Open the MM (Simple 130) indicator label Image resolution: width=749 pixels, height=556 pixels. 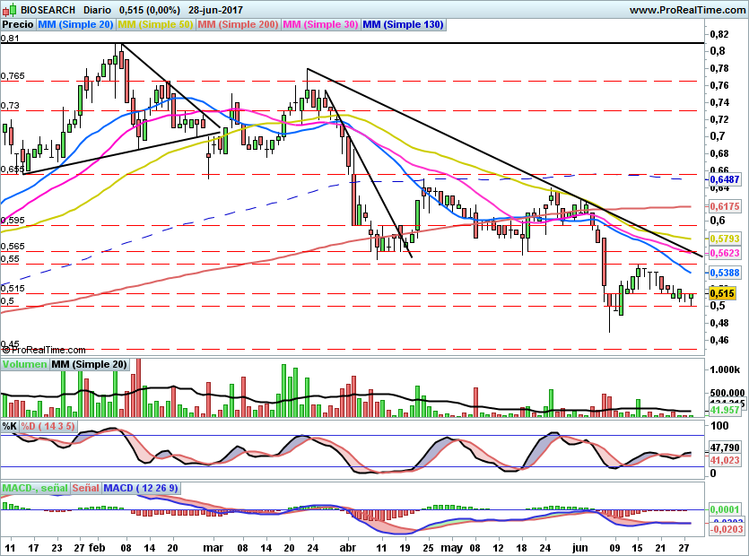pos(403,25)
